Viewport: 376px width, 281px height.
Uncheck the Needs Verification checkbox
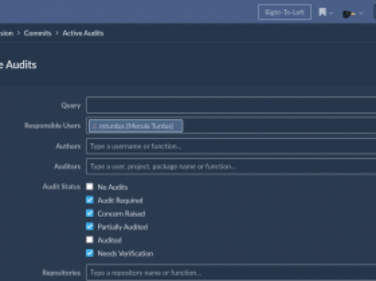point(89,252)
